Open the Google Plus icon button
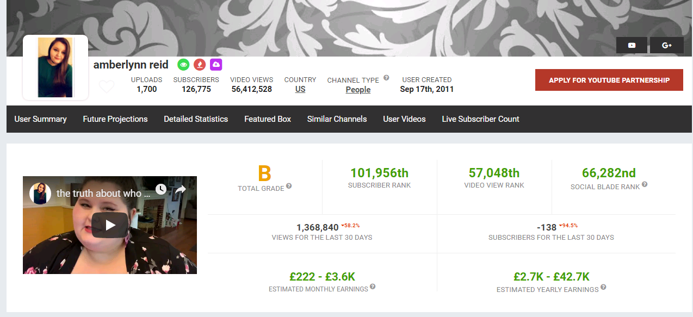This screenshot has height=317, width=693. click(667, 45)
